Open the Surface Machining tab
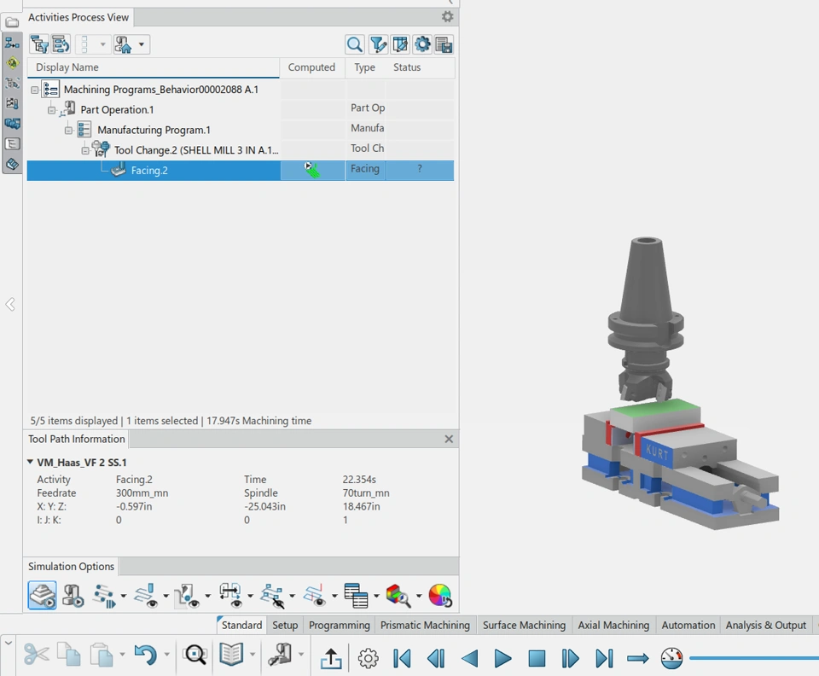 [524, 625]
